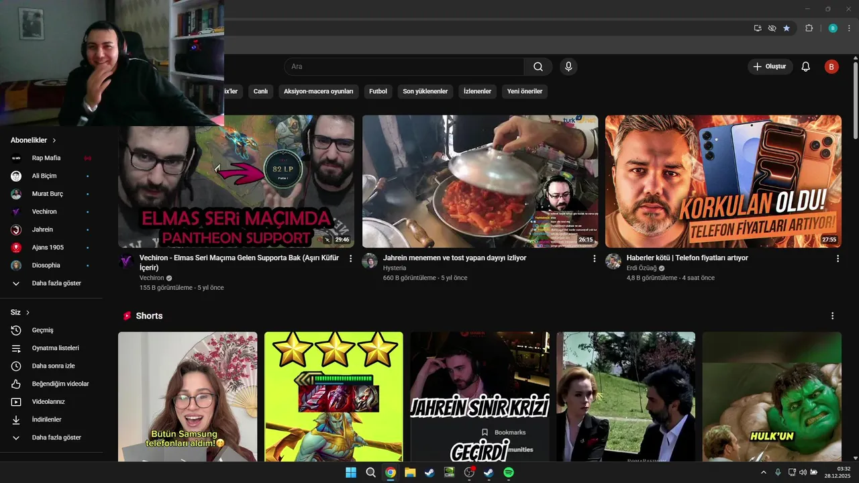Click the Jahrein channel icon in sidebar
The height and width of the screenshot is (483, 859).
[x=16, y=229]
